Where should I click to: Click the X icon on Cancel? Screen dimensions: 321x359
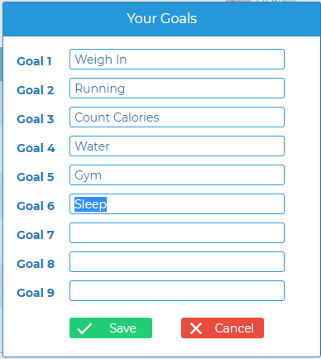196,328
